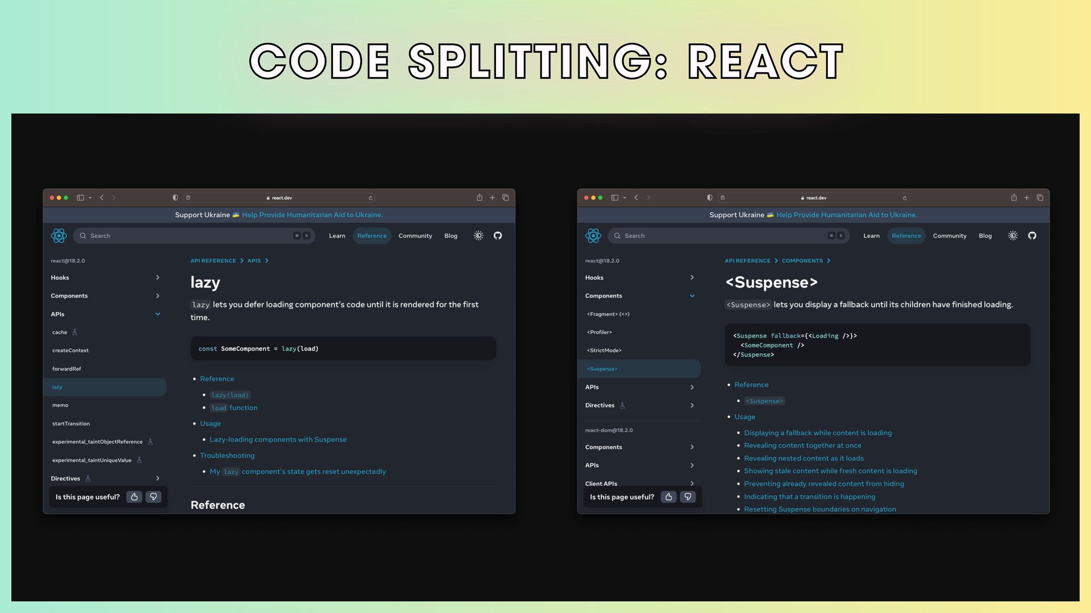Toggle dark mode sun icon in left window
Image resolution: width=1091 pixels, height=613 pixels.
pyautogui.click(x=478, y=236)
